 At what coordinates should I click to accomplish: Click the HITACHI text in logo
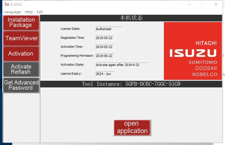(206, 43)
